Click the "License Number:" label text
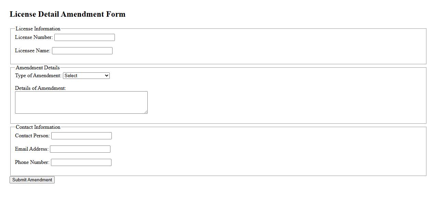 click(x=34, y=37)
